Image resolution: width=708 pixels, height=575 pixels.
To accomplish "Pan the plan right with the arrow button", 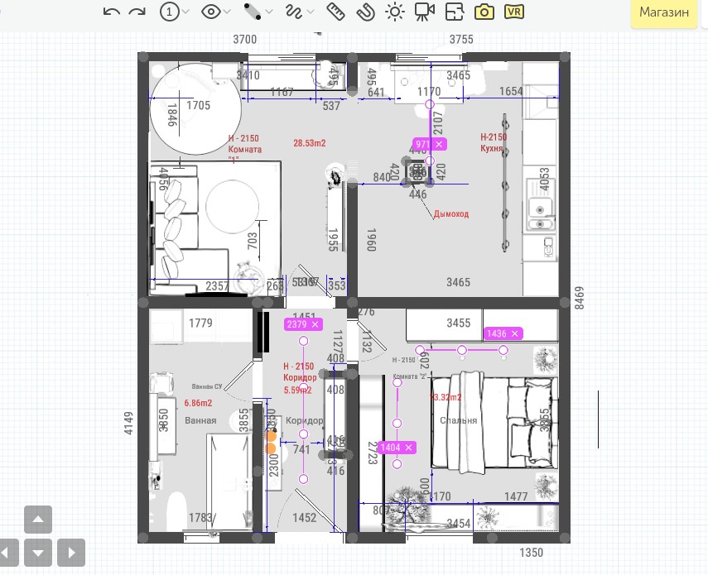I will coord(71,553).
